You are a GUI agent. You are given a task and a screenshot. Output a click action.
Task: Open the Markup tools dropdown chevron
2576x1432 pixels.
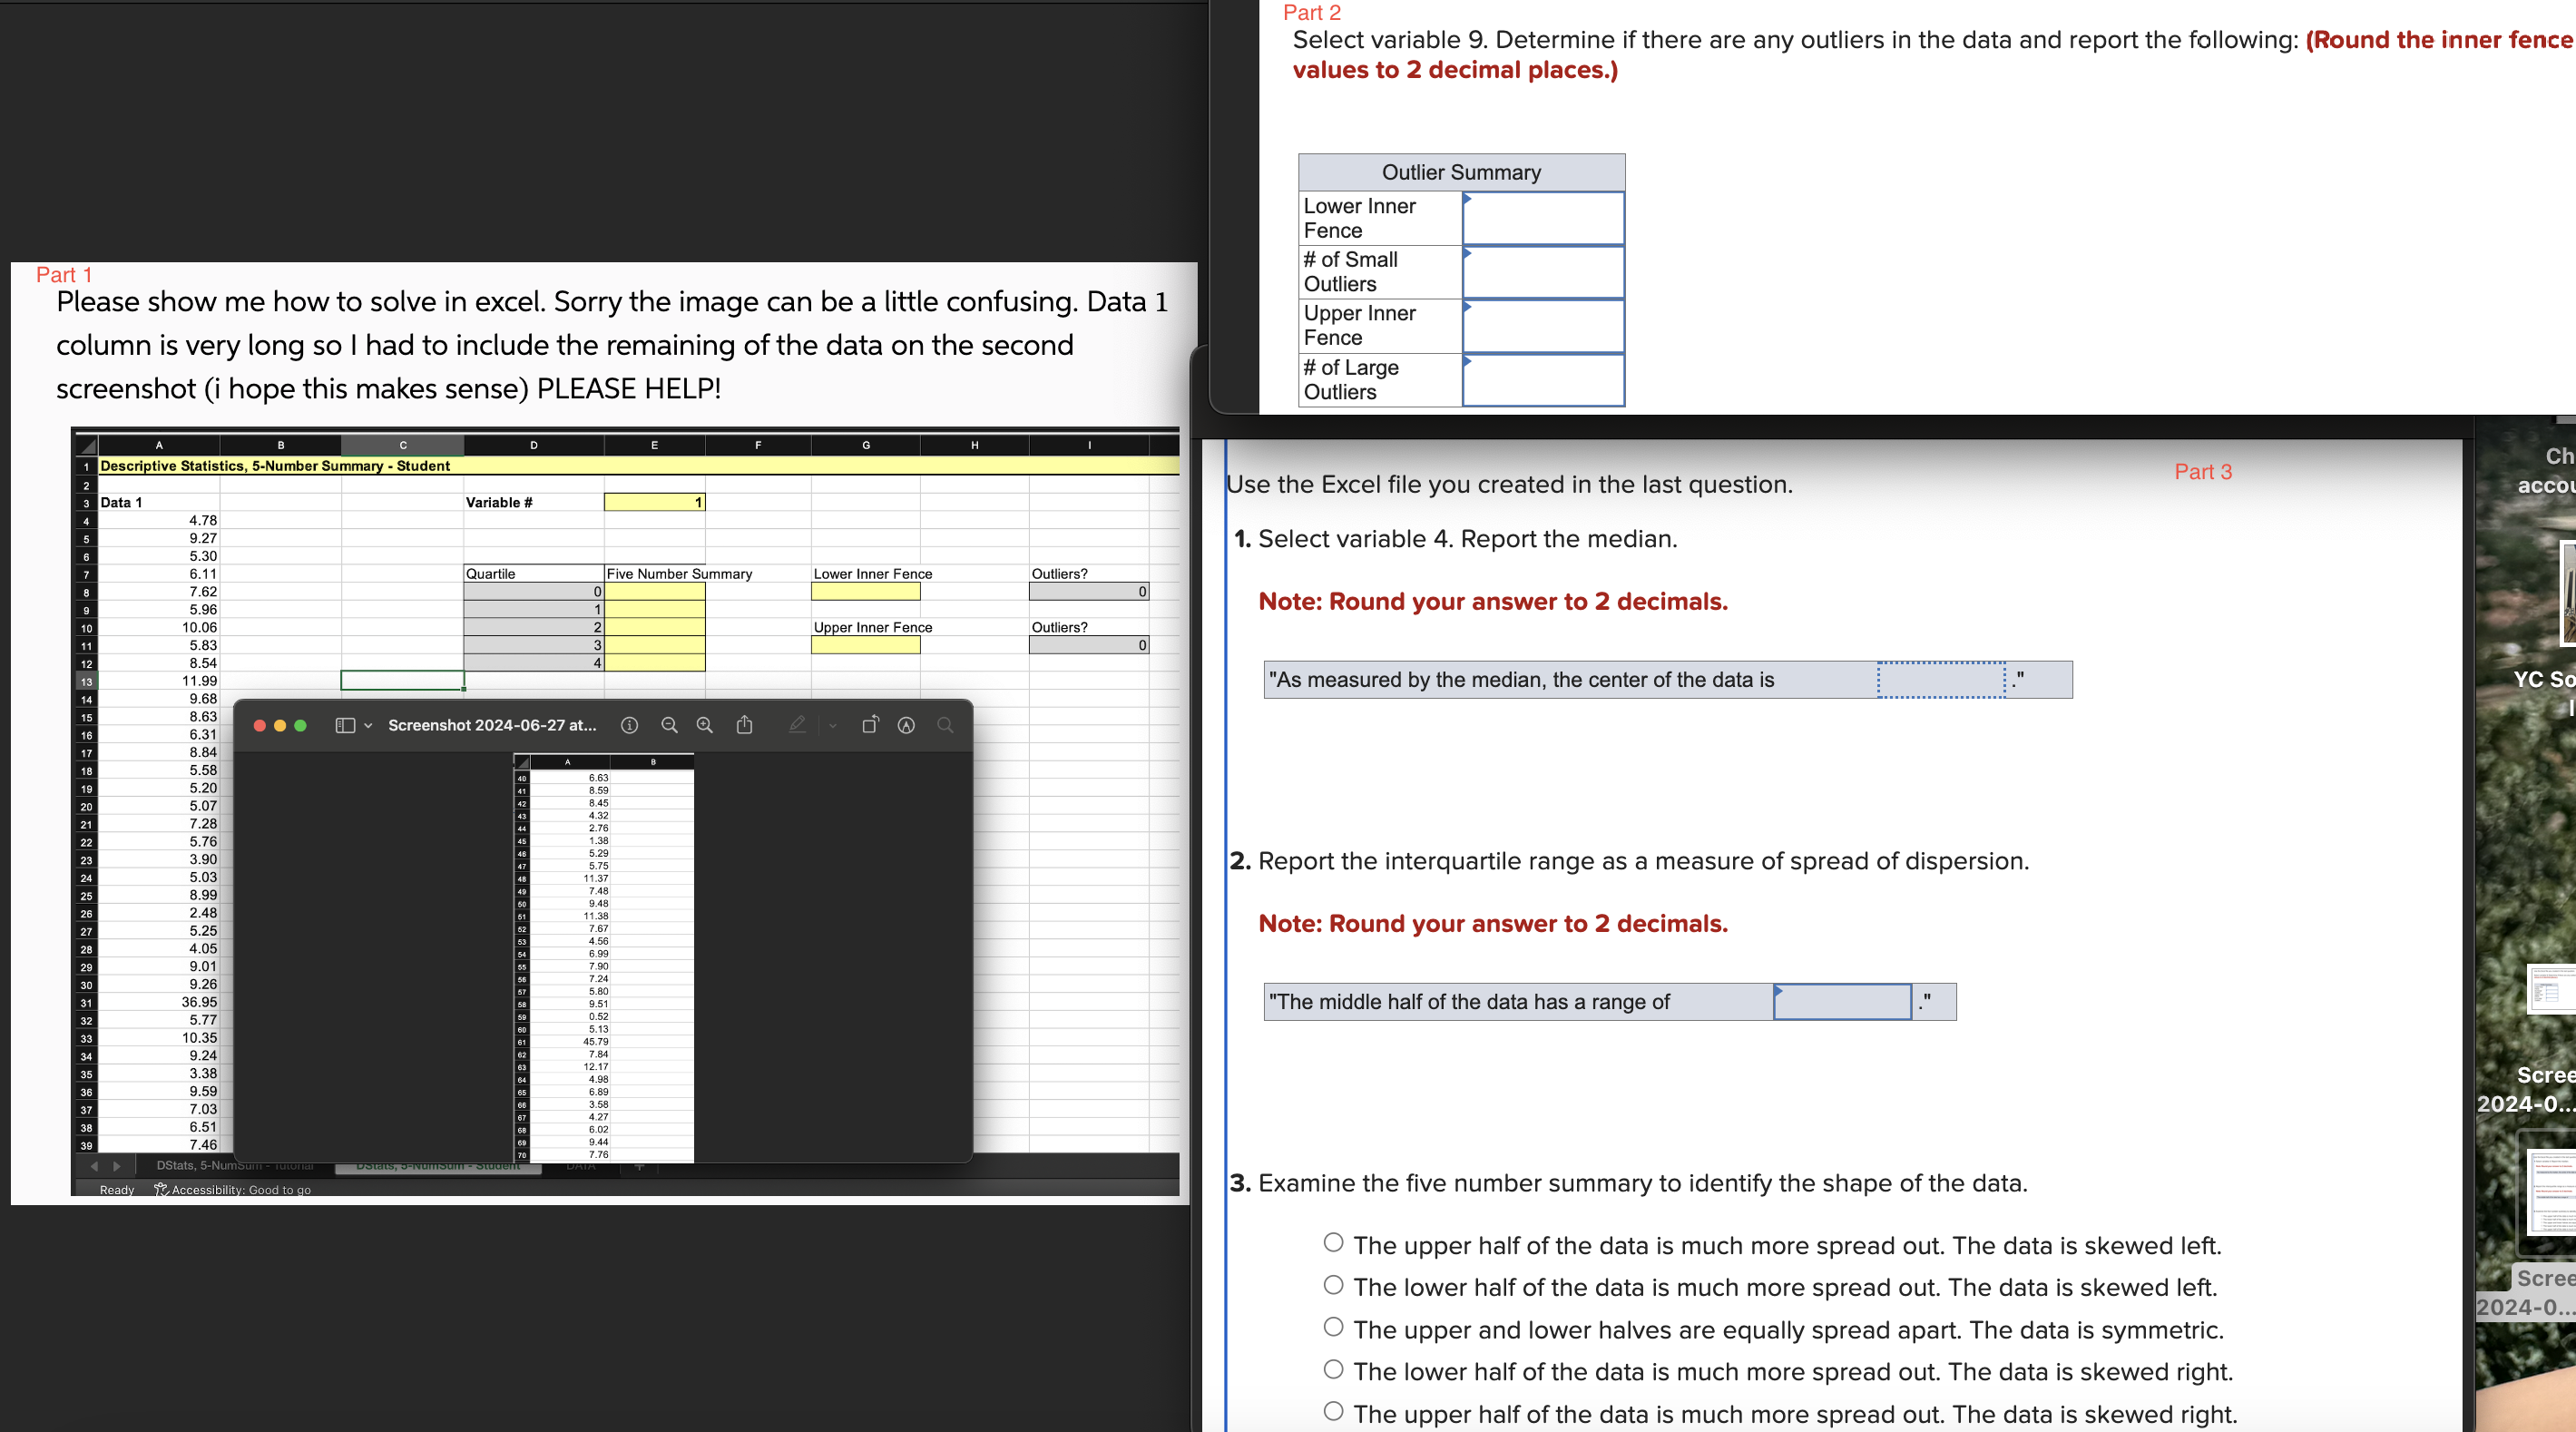pyautogui.click(x=831, y=725)
